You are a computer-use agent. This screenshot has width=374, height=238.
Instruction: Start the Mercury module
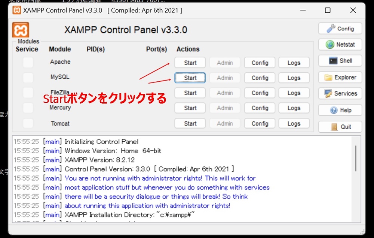[190, 108]
